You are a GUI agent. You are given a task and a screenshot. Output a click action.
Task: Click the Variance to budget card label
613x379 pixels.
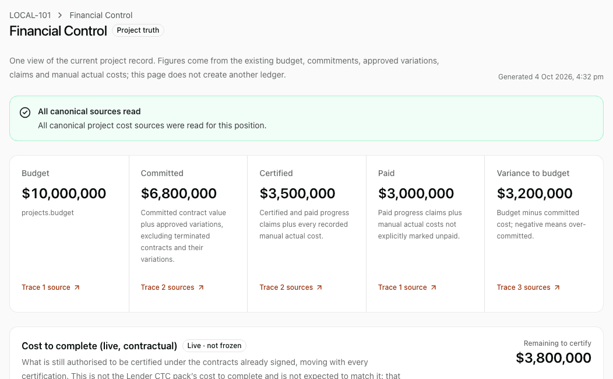[x=533, y=173]
